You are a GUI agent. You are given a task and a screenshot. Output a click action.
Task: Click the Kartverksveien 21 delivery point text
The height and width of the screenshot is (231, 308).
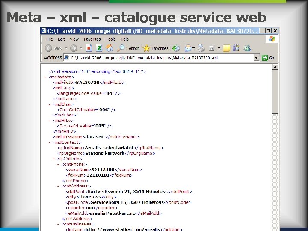(127, 191)
